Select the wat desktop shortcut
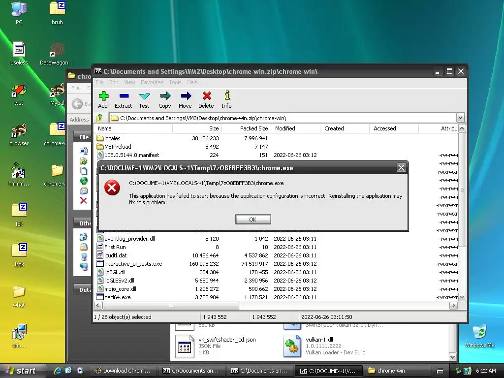Viewport: 504px width, 378px height. point(19,94)
